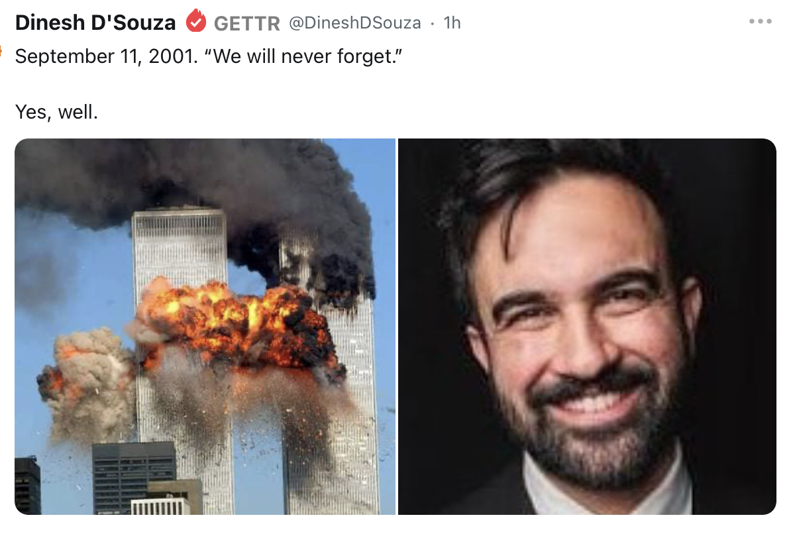
Task: Click the gray GETTR label
Action: click(x=247, y=23)
